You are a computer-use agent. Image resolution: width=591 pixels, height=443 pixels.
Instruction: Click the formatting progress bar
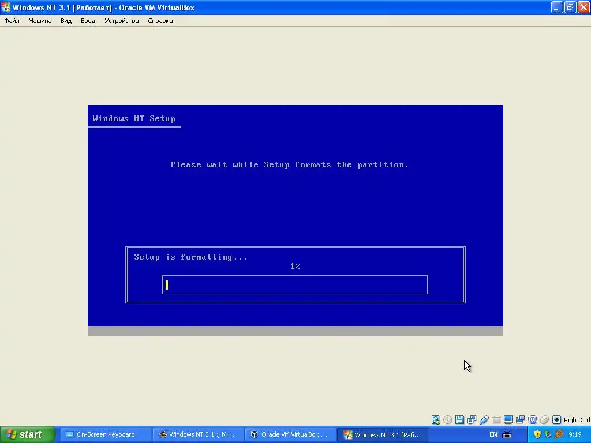pos(295,284)
